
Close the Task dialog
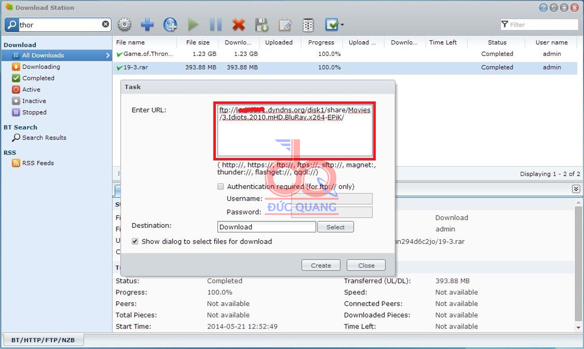click(366, 265)
